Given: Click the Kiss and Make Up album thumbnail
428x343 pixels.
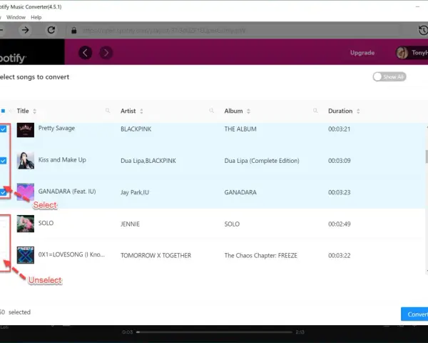Looking at the screenshot, I should (26, 161).
